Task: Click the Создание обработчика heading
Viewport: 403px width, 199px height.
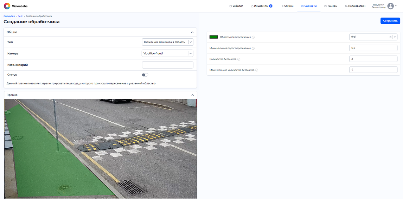Action: 32,21
